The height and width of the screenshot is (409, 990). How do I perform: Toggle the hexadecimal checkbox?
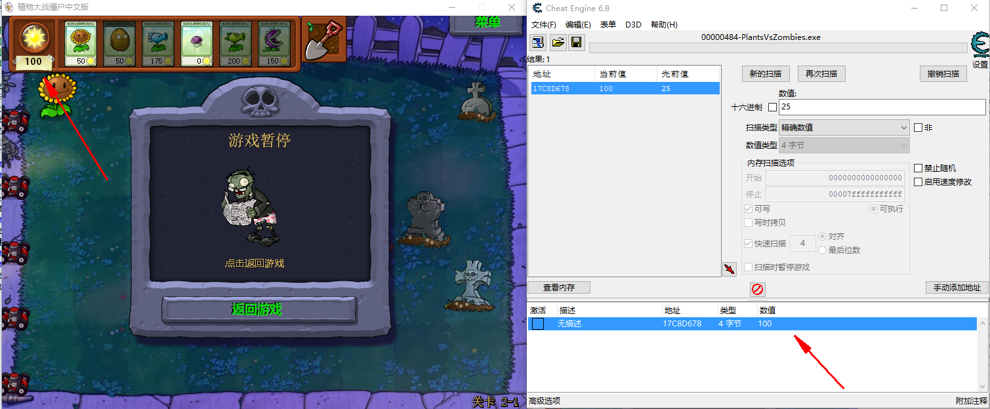click(x=772, y=107)
